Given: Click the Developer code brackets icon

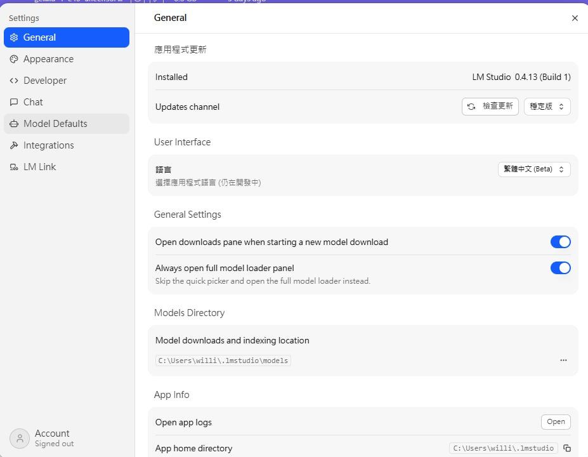Looking at the screenshot, I should coord(14,81).
